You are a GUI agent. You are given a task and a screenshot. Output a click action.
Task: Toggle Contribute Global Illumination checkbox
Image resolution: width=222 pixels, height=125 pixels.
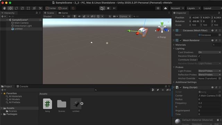click(x=199, y=60)
